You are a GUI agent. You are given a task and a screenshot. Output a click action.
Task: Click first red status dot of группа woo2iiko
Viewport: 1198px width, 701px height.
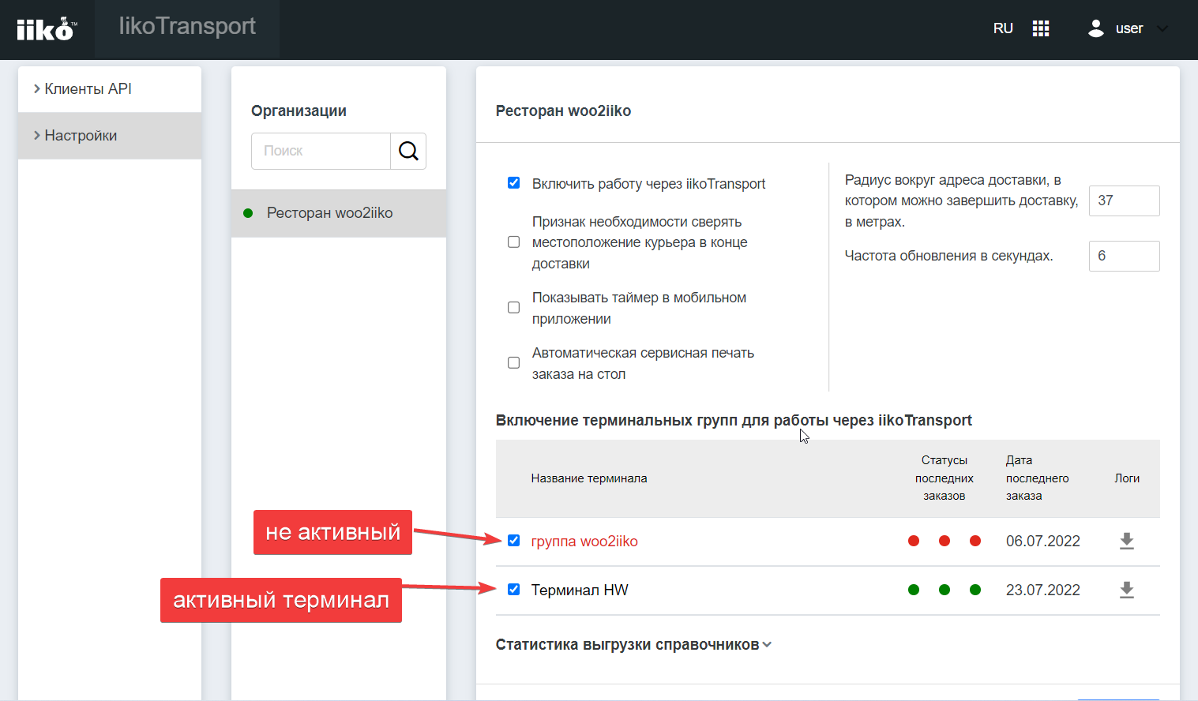click(914, 541)
